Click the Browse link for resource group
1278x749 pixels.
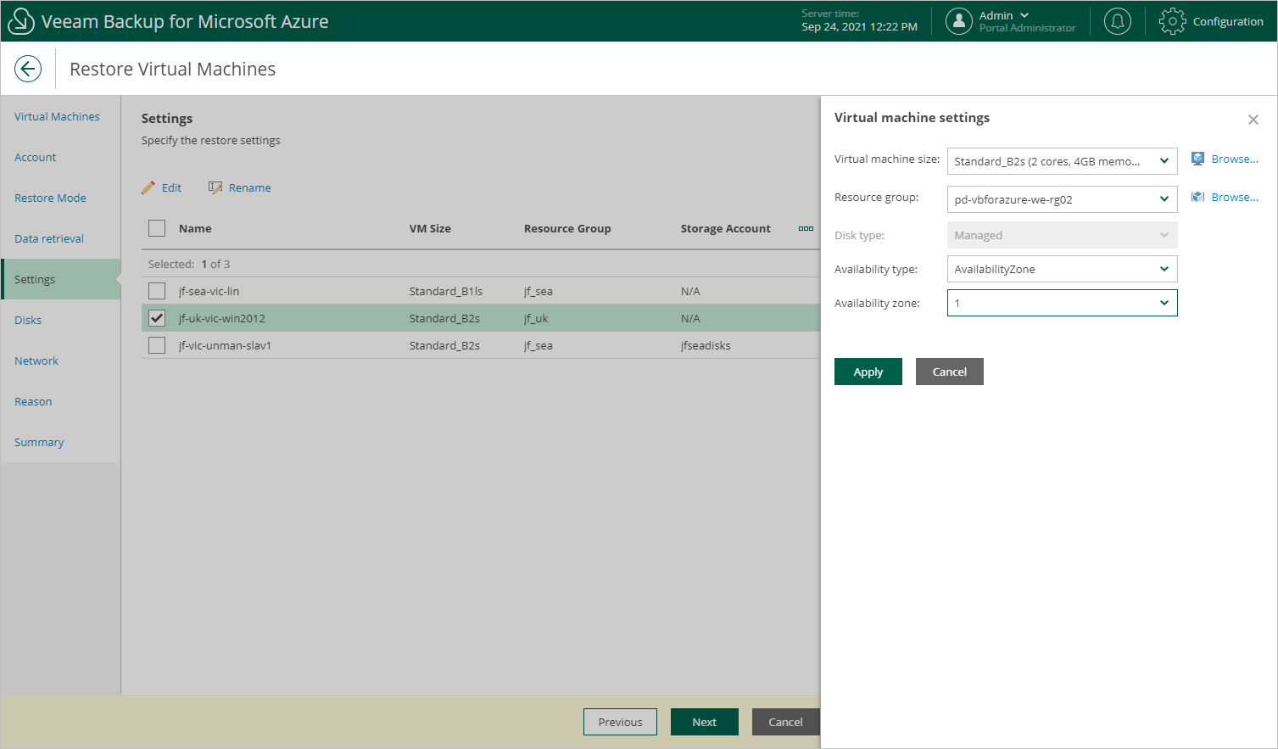click(x=1235, y=197)
